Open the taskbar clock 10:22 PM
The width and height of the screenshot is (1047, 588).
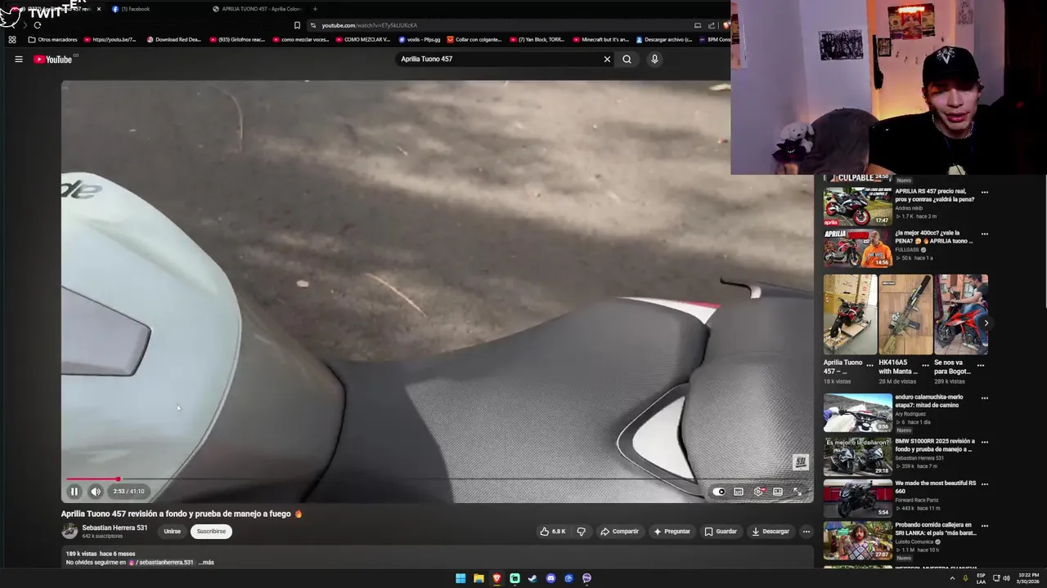[x=1029, y=578]
